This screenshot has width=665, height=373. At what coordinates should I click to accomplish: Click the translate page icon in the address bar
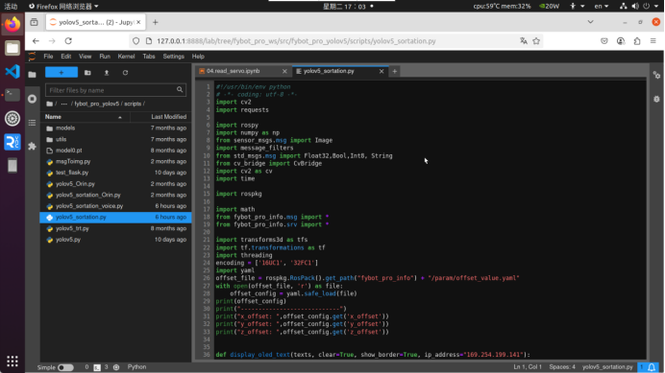(524, 41)
